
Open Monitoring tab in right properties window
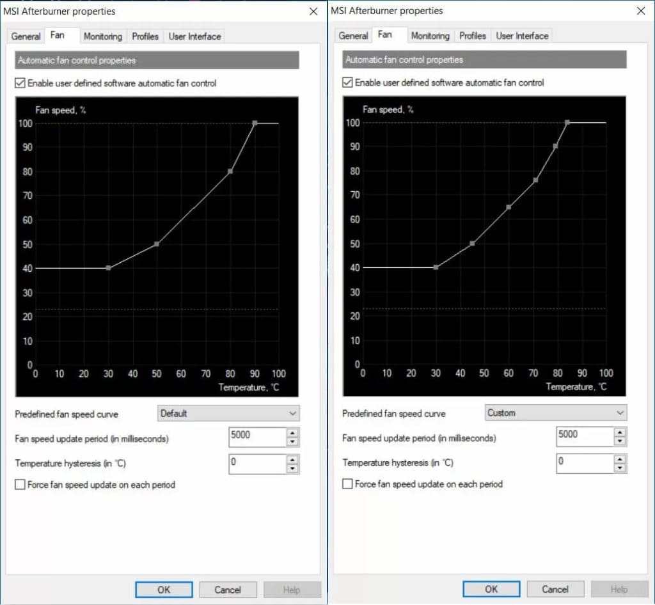430,35
